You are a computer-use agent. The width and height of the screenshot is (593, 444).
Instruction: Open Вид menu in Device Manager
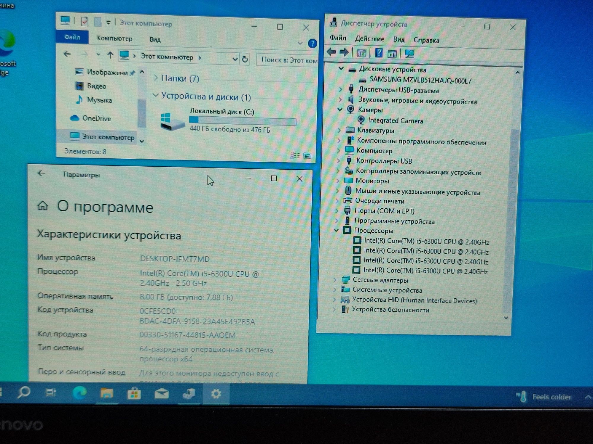[399, 39]
